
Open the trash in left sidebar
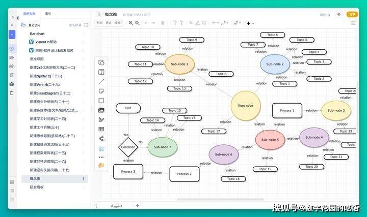point(12,75)
